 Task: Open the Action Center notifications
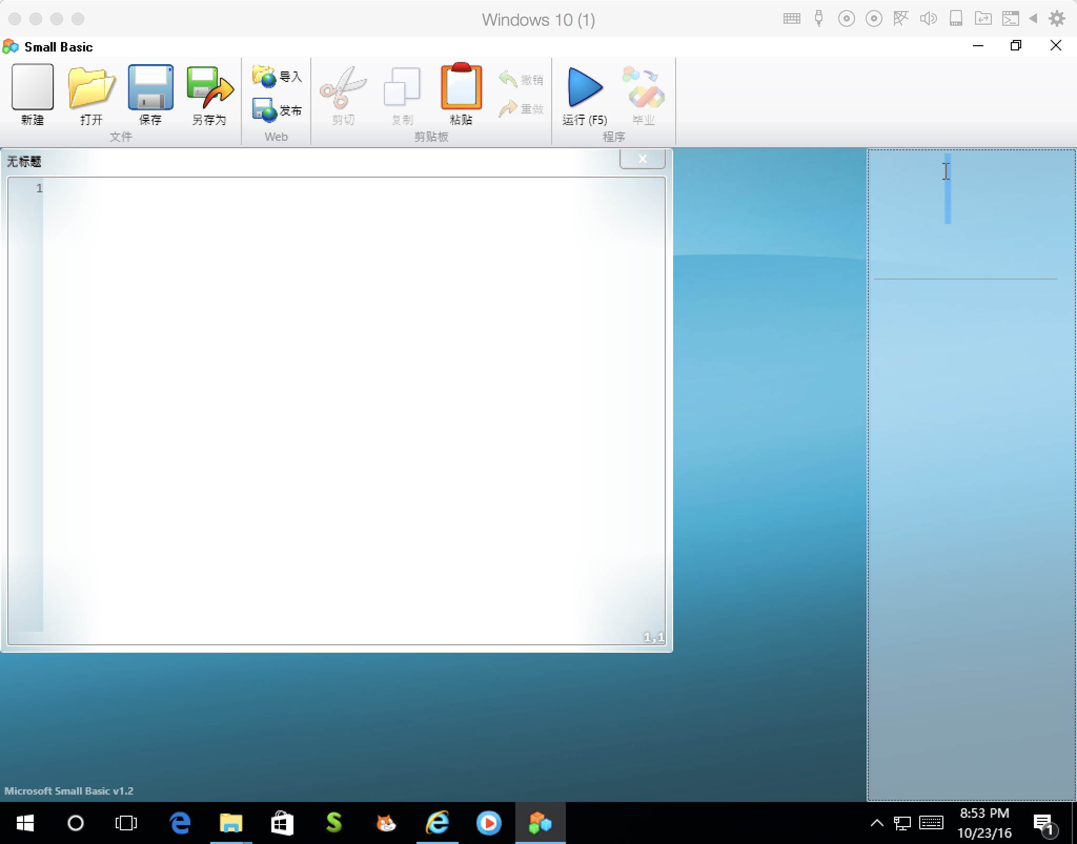coord(1043,823)
